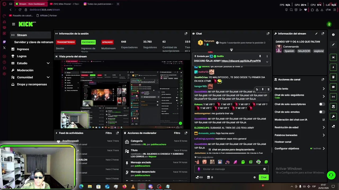Image resolution: width=339 pixels, height=190 pixels.
Task: Click in Enviar un mensaje field
Action: (x=232, y=169)
